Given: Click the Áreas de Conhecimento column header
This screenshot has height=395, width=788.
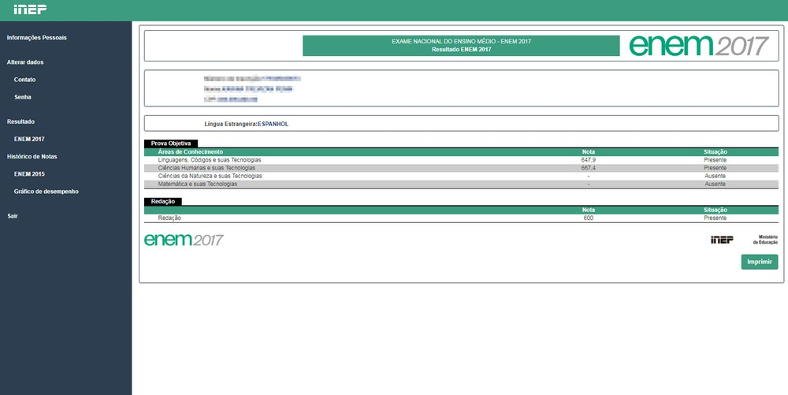Looking at the screenshot, I should pos(190,151).
